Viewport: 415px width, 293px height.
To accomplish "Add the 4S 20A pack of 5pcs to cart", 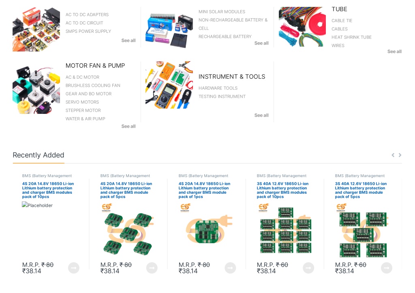I will pos(152,268).
